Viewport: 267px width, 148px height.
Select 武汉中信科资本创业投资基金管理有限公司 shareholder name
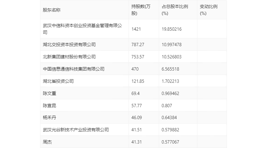[83, 29]
